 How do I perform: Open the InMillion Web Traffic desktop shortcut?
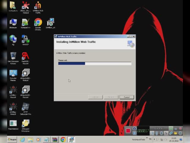tap(38, 7)
